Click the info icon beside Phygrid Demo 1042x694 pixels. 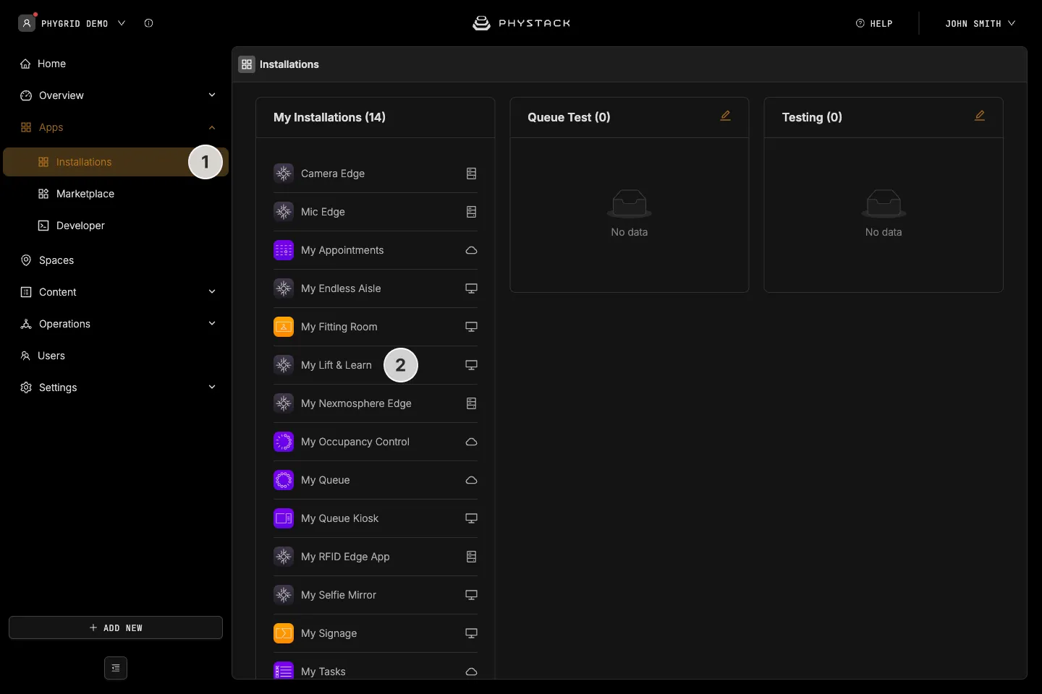tap(149, 23)
